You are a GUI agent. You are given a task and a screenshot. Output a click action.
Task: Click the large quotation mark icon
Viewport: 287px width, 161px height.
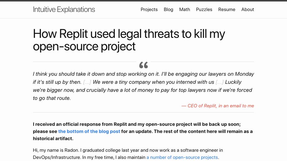click(143, 65)
